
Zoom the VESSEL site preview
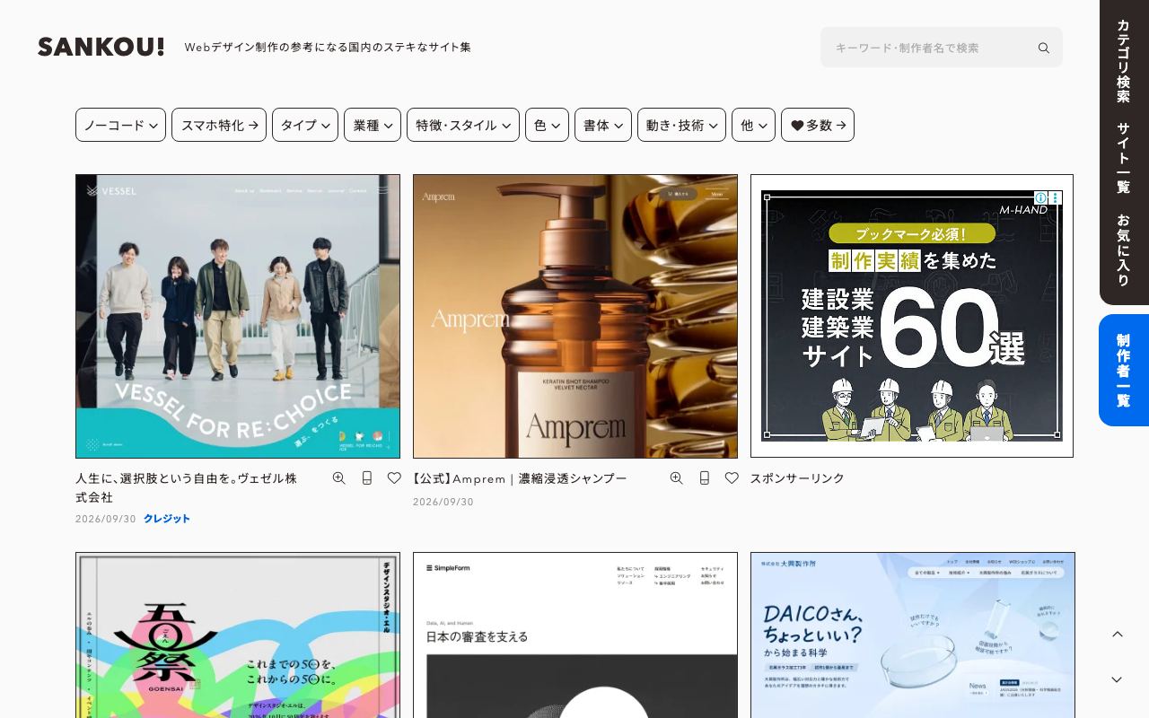pos(338,478)
